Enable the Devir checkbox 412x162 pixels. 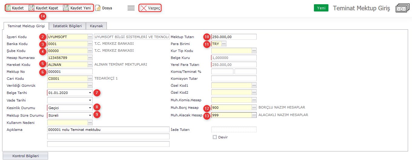(x=215, y=137)
